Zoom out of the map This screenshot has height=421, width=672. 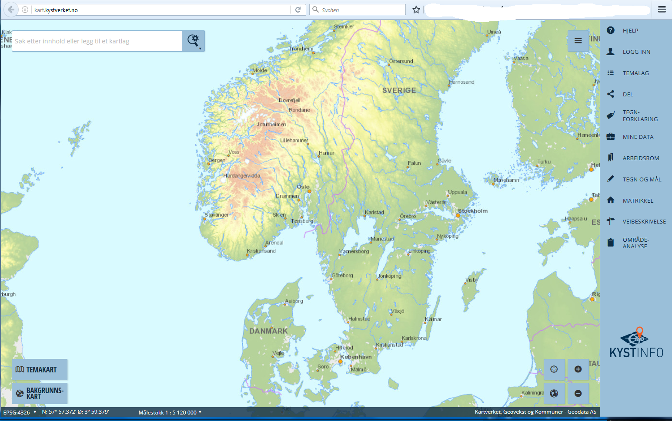pyautogui.click(x=578, y=393)
